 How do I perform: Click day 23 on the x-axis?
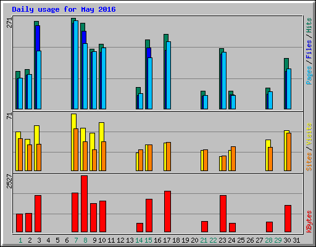222,240
